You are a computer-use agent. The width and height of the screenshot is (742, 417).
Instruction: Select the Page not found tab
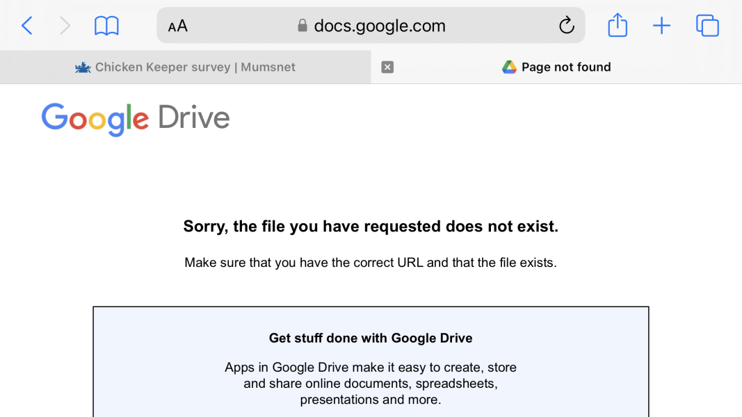(x=566, y=67)
